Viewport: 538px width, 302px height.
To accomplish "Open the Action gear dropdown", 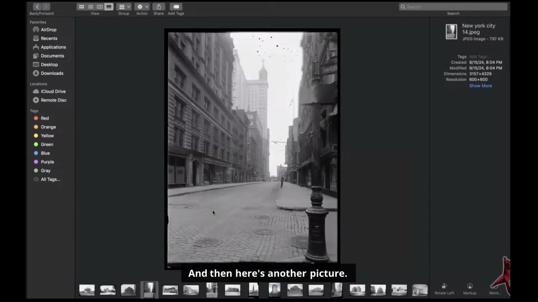I will click(x=142, y=7).
